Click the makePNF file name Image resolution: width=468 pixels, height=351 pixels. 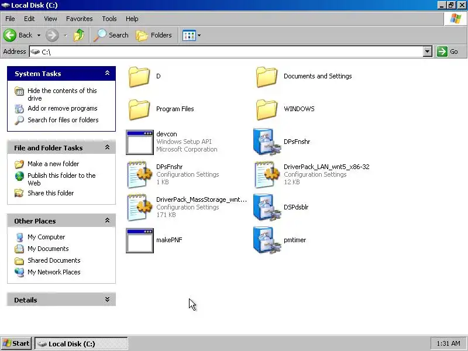click(x=169, y=240)
